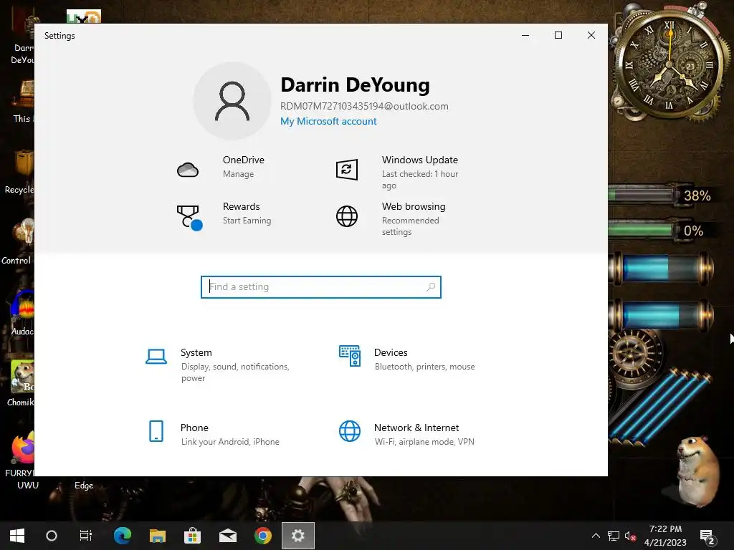Click the network tray icon
734x550 pixels.
tap(614, 536)
